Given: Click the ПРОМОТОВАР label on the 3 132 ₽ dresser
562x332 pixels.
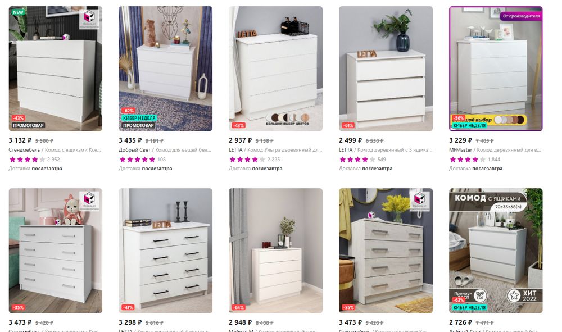Looking at the screenshot, I should coord(28,125).
